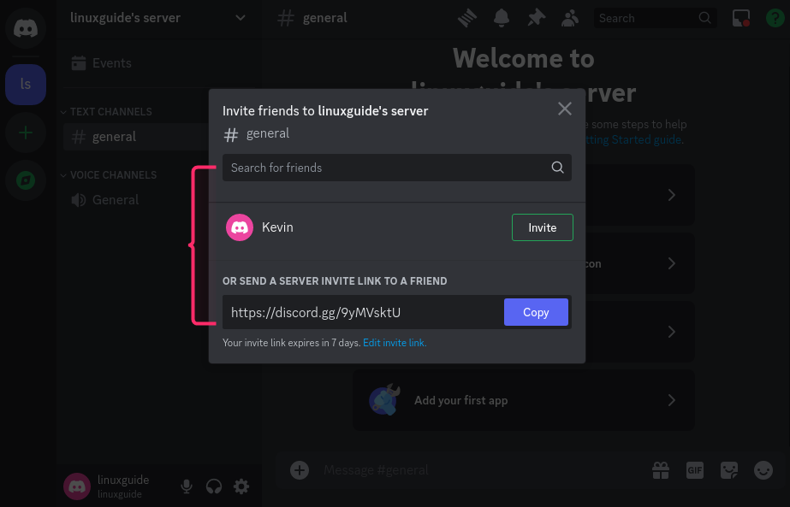The height and width of the screenshot is (507, 790).
Task: Click the Add a Server plus icon
Action: click(x=26, y=133)
